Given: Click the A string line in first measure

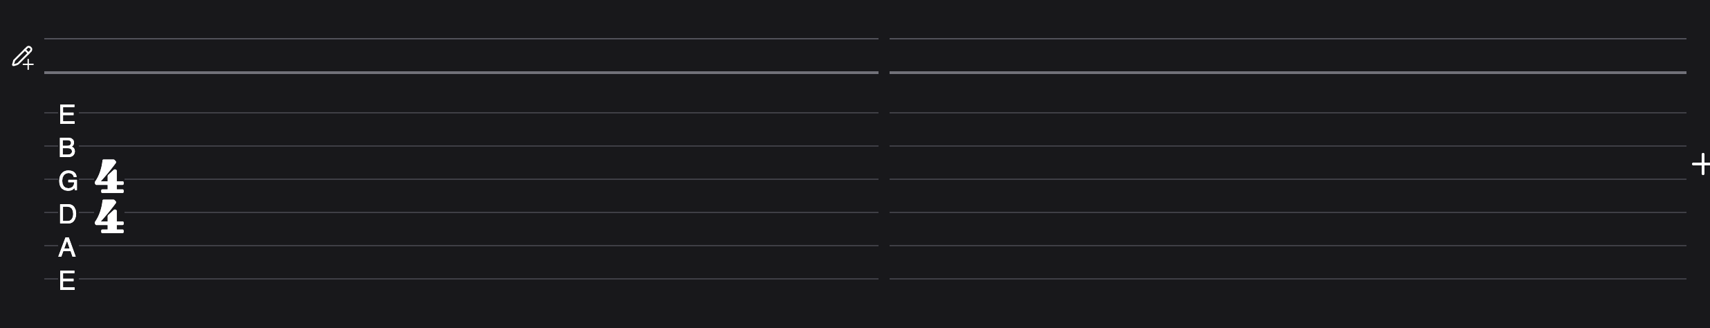Looking at the screenshot, I should (477, 246).
